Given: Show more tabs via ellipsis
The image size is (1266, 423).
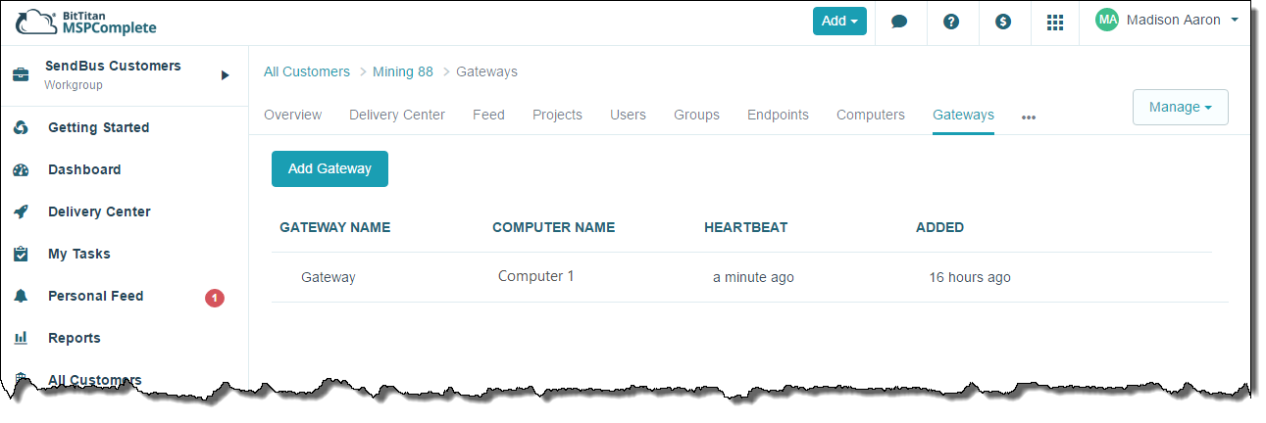Looking at the screenshot, I should (1028, 117).
